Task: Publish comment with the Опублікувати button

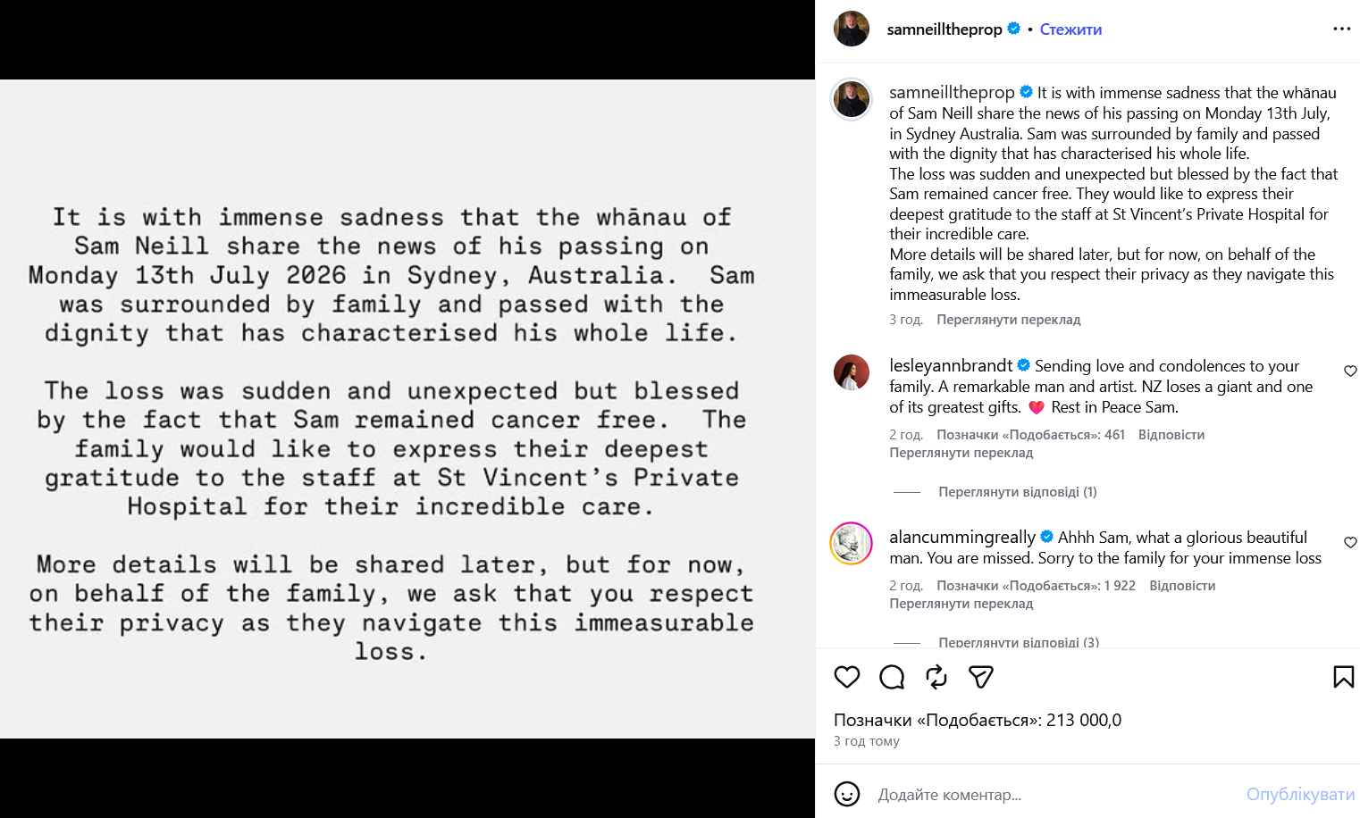Action: click(1300, 795)
